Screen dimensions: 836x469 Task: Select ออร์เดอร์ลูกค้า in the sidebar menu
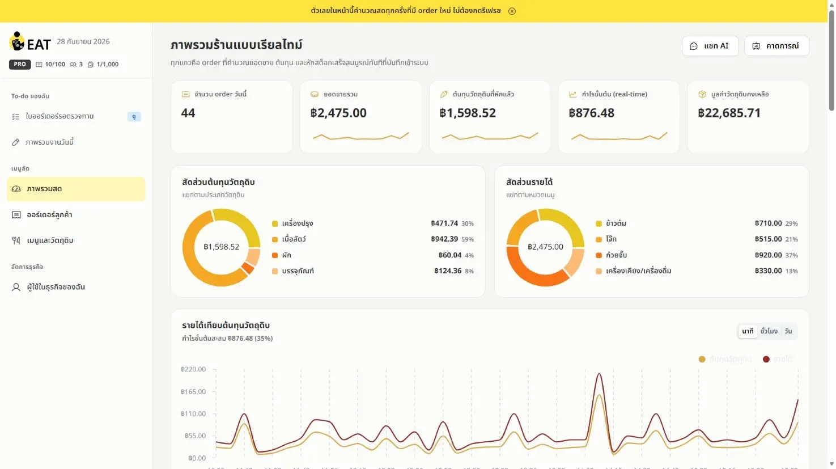[76, 215]
